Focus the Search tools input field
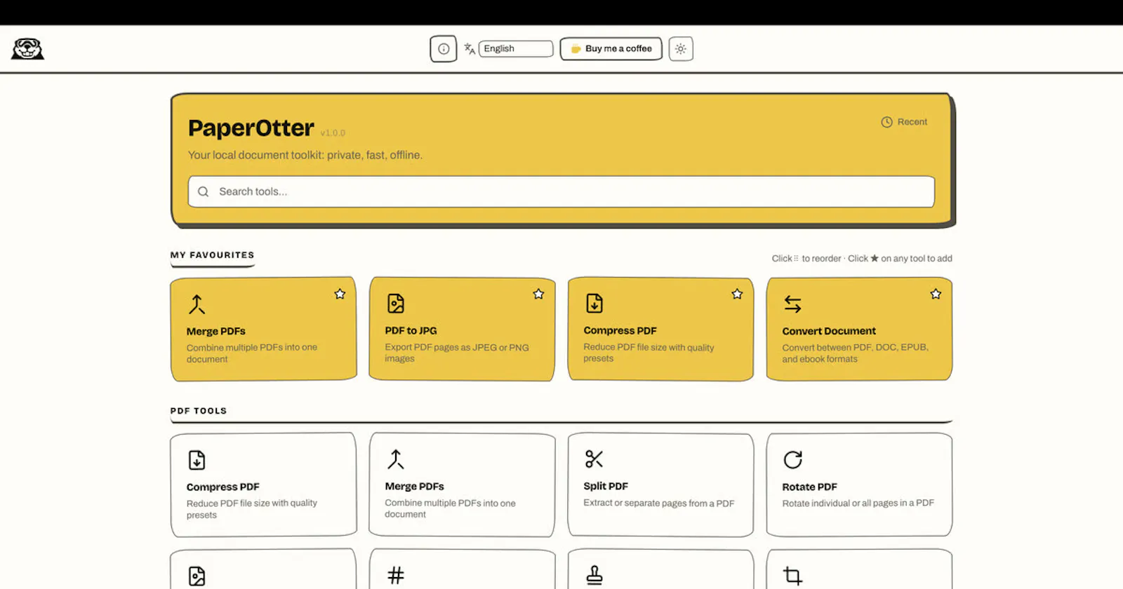The height and width of the screenshot is (589, 1123). (x=561, y=191)
